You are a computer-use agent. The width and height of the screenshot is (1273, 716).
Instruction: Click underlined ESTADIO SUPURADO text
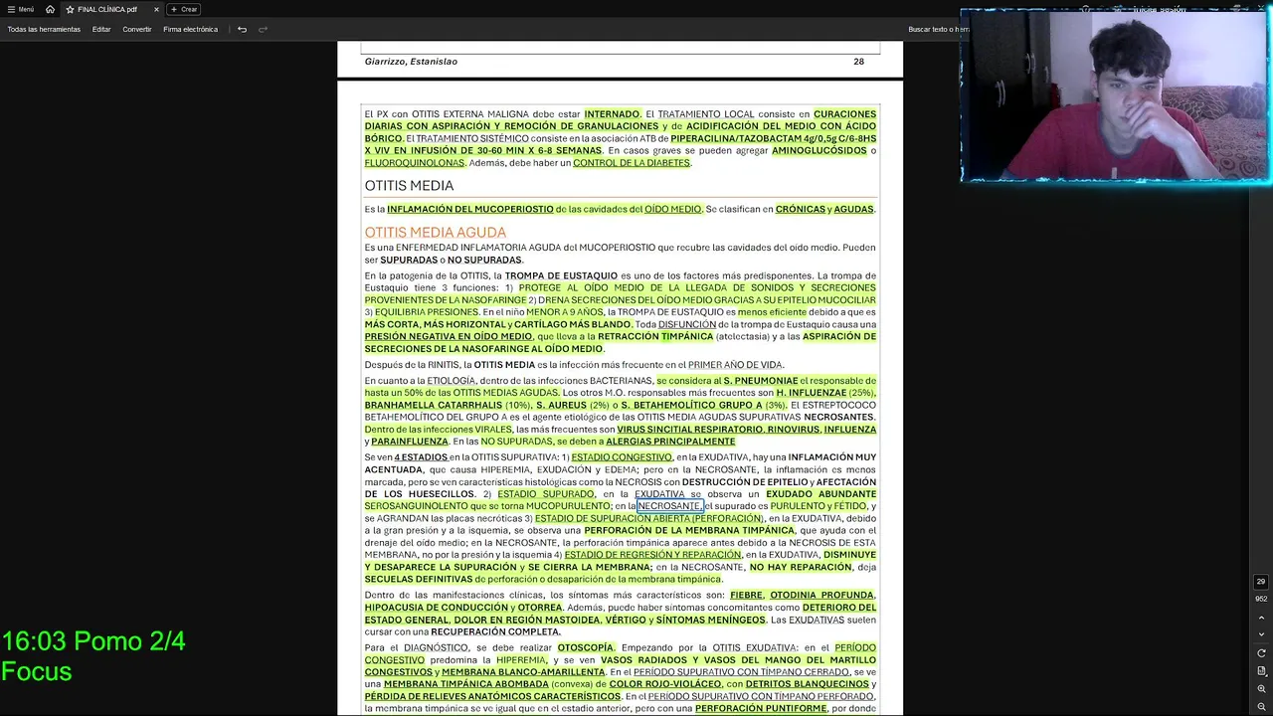pyautogui.click(x=546, y=494)
